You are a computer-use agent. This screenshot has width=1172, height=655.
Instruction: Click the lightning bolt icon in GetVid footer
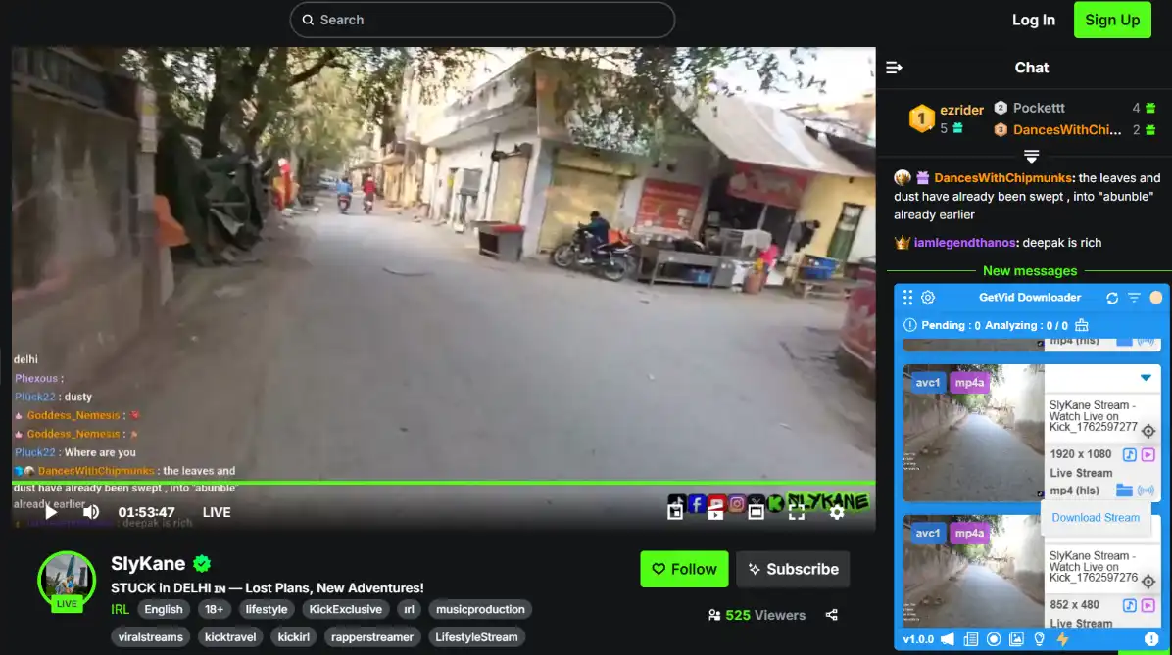1063,639
